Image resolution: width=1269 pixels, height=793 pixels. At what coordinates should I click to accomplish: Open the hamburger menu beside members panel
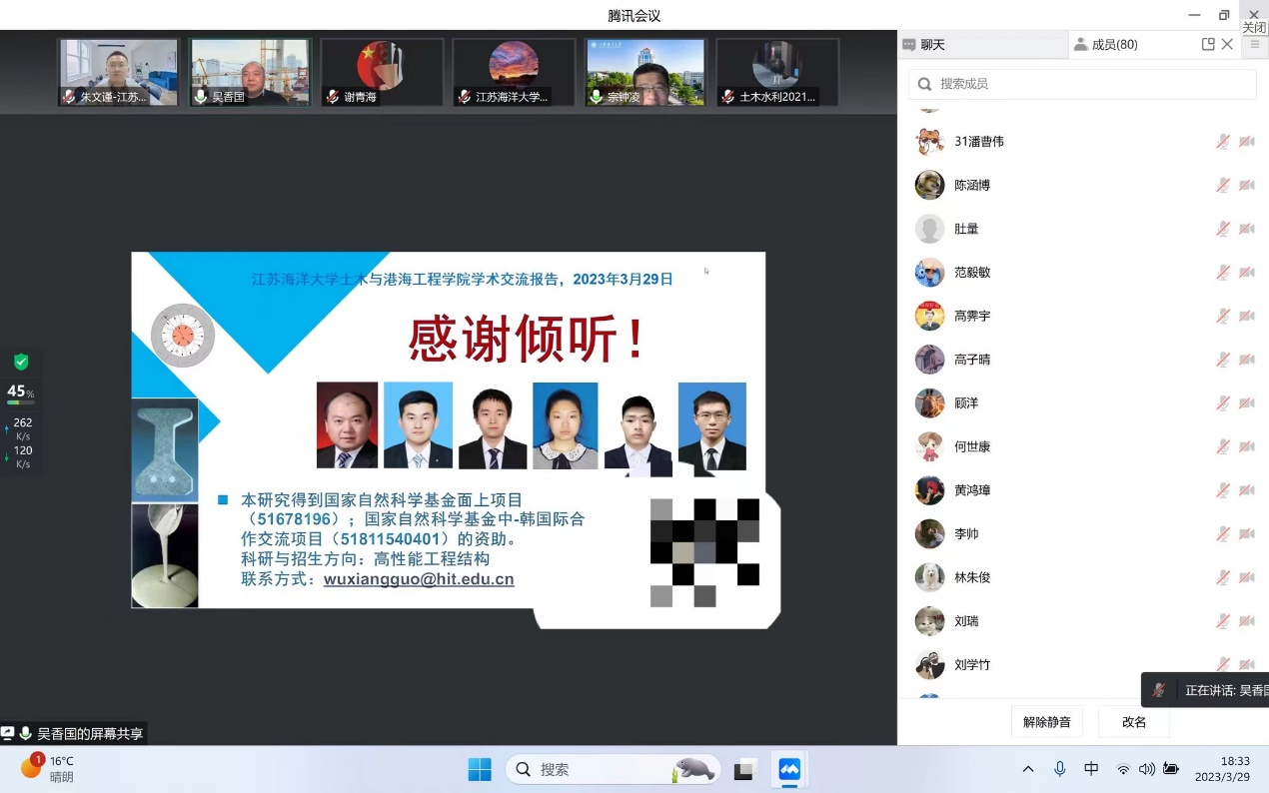click(1255, 44)
